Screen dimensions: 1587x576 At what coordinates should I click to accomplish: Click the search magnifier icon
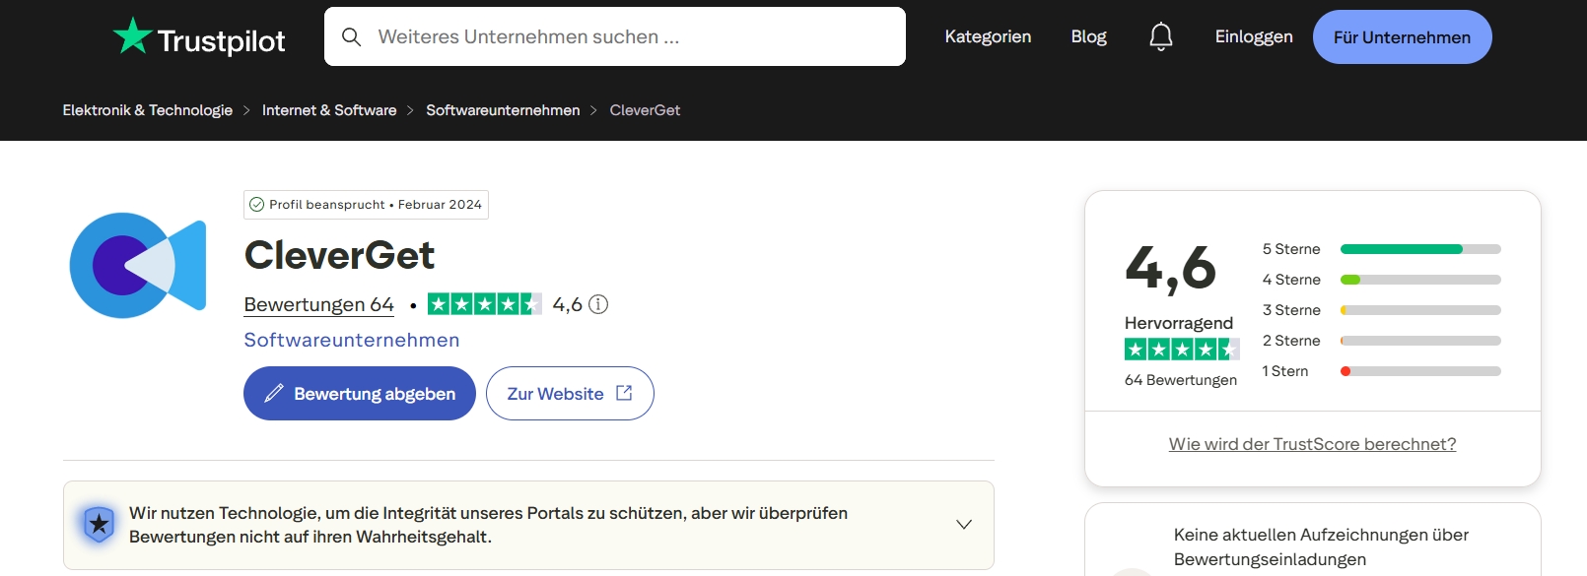pos(351,37)
